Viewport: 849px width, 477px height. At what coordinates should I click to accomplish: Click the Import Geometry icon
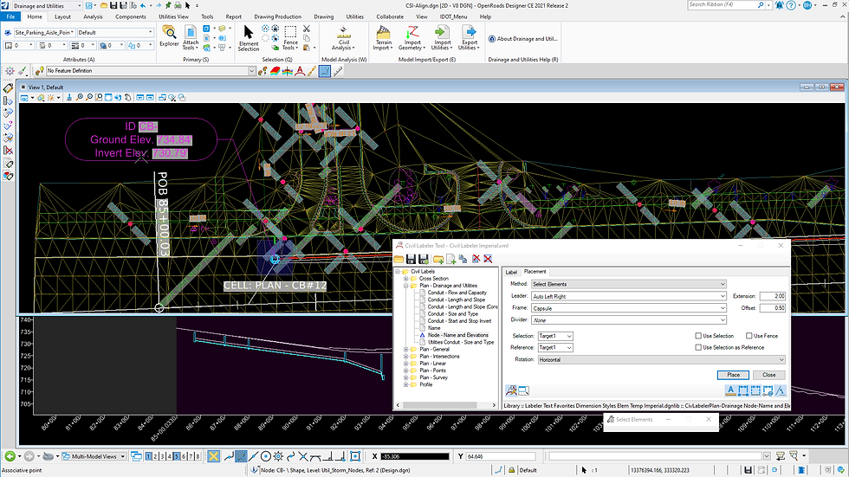click(412, 36)
